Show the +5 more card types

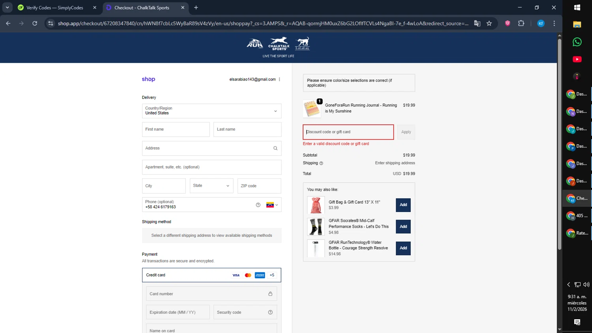[x=272, y=275]
